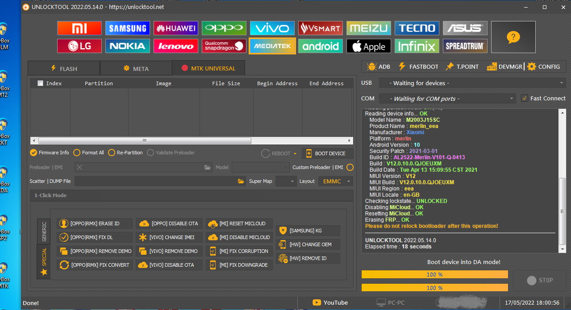The image size is (571, 310).
Task: Click the STOP button
Action: click(x=540, y=280)
